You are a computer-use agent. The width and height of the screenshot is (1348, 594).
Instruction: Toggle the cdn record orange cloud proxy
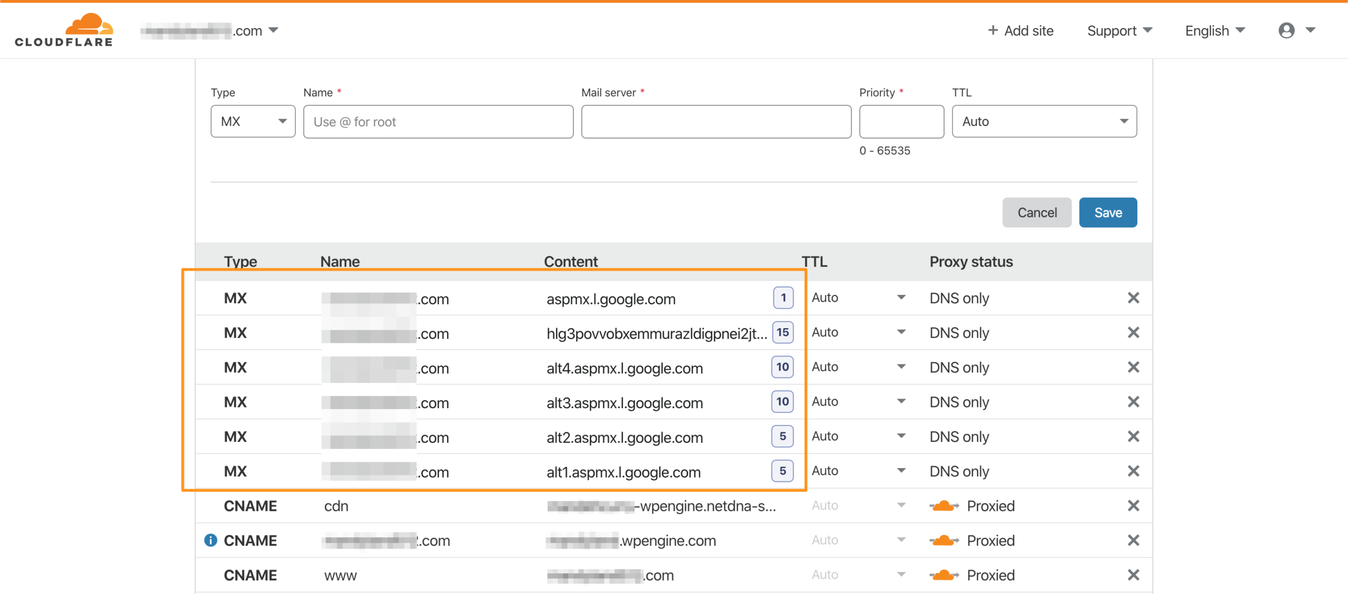tap(944, 506)
